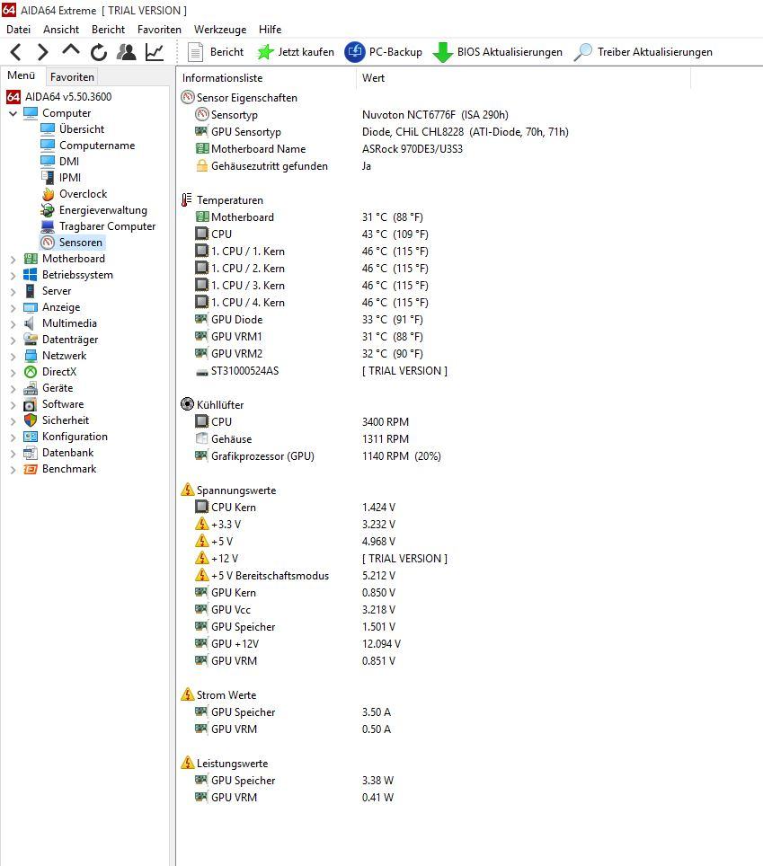Select the Sensor Eigenschaften section heading
Viewport: 763px width, 866px height.
[x=239, y=98]
